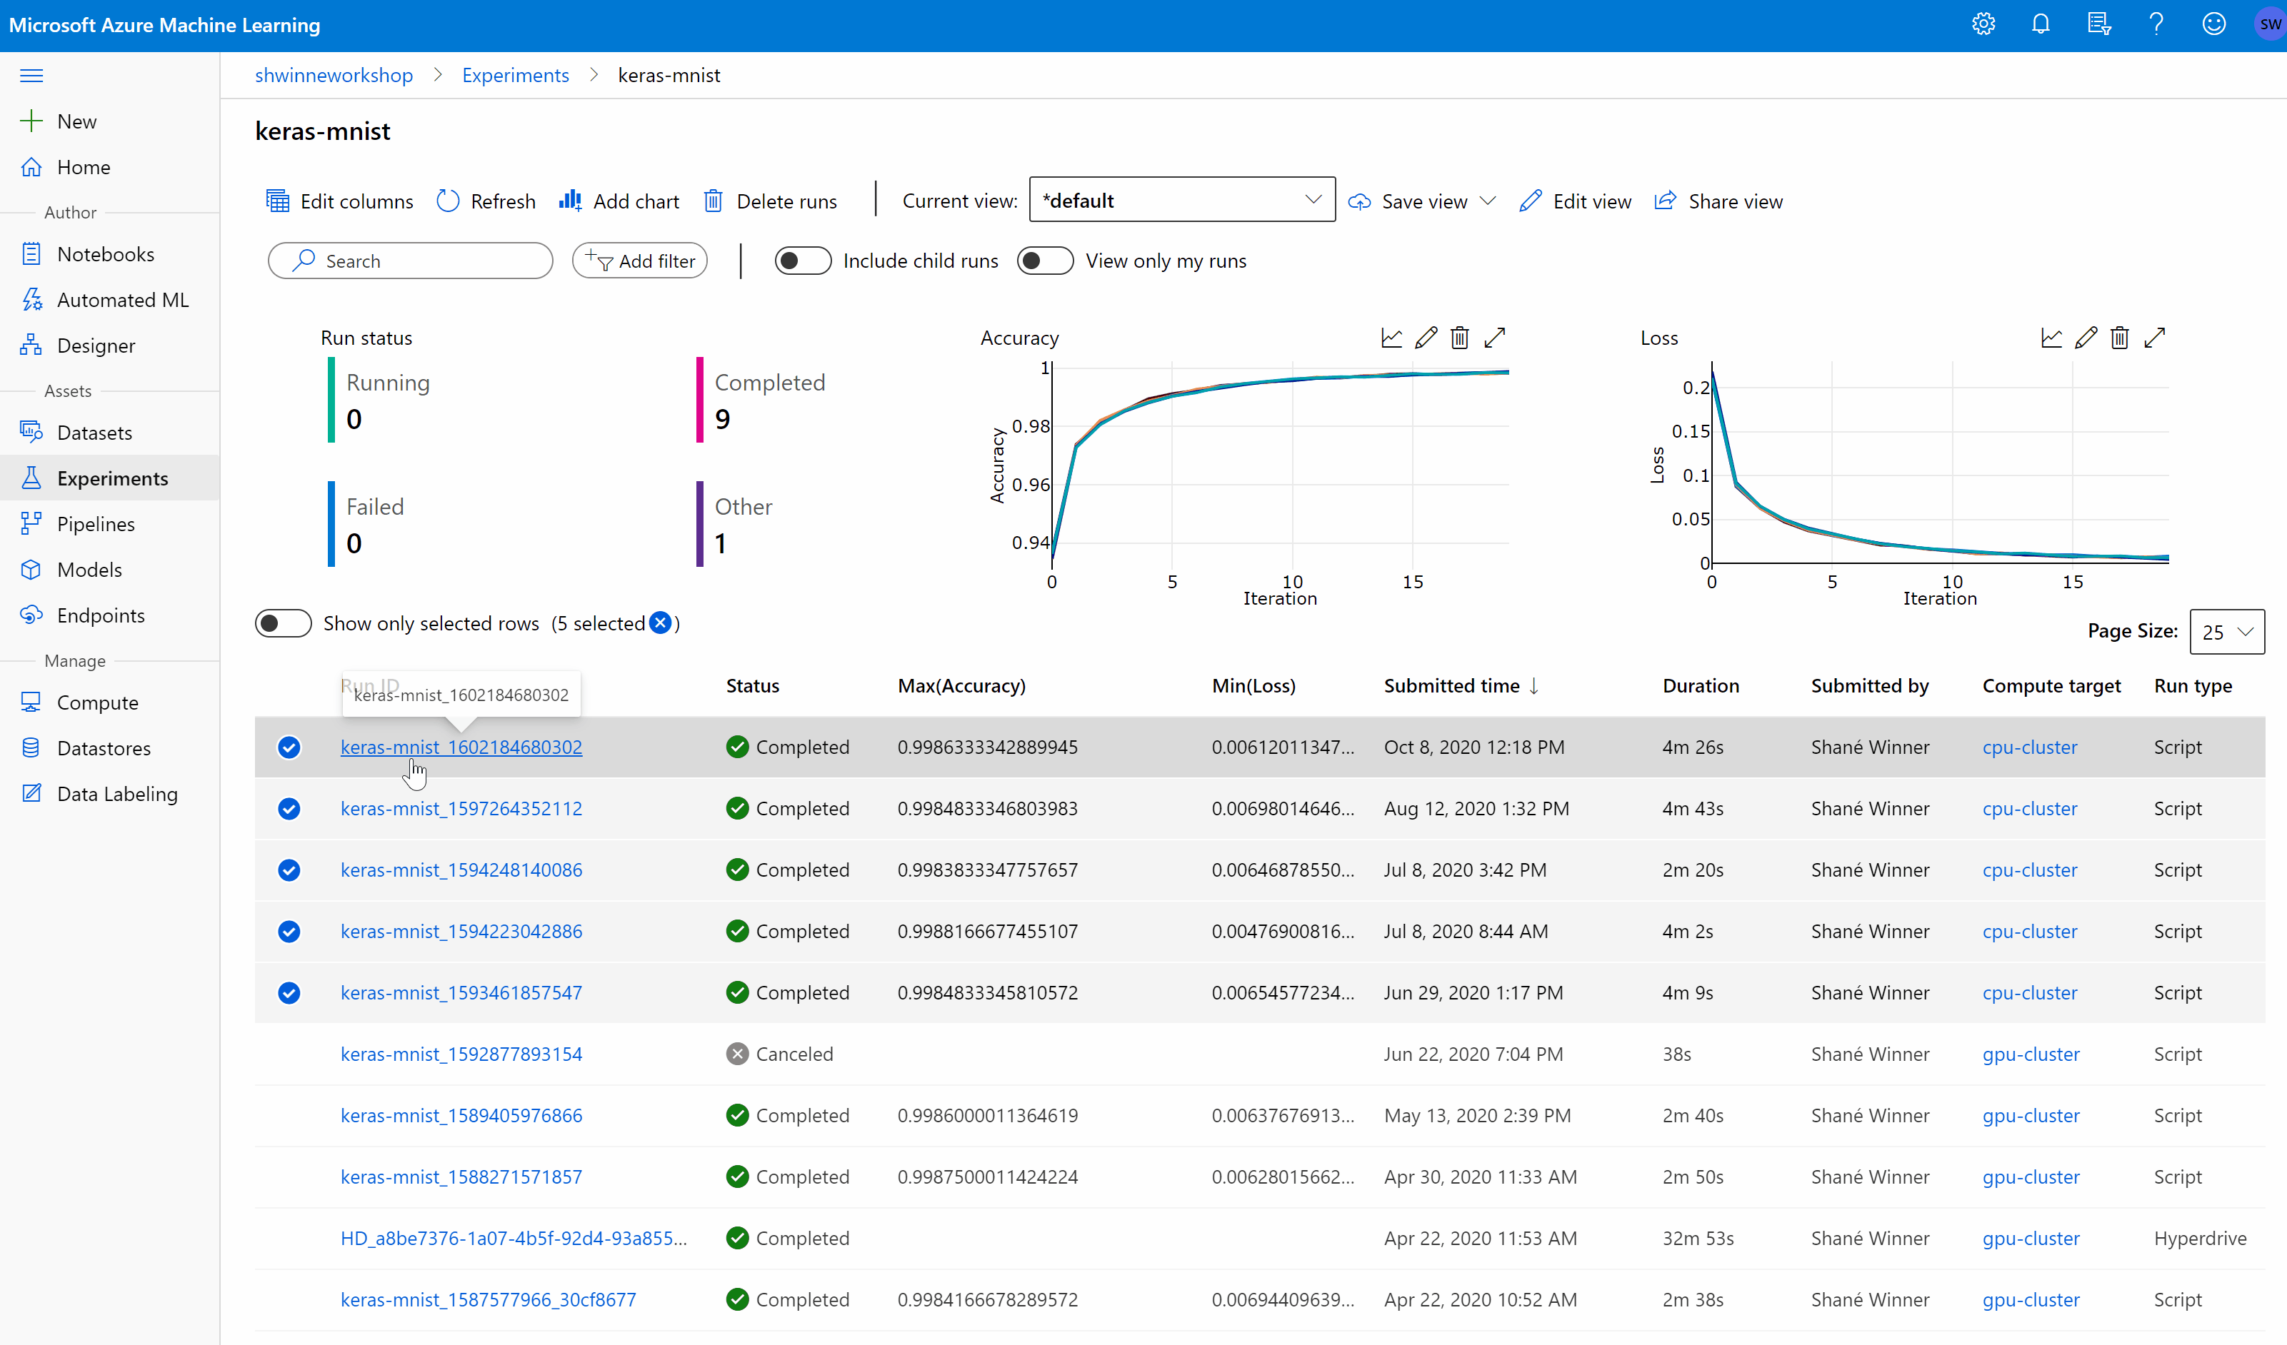
Task: Open Experiments section in sidebar
Action: click(111, 477)
